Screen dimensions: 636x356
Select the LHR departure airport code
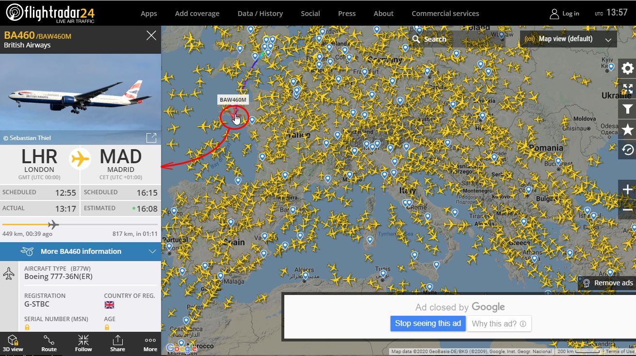(x=39, y=157)
